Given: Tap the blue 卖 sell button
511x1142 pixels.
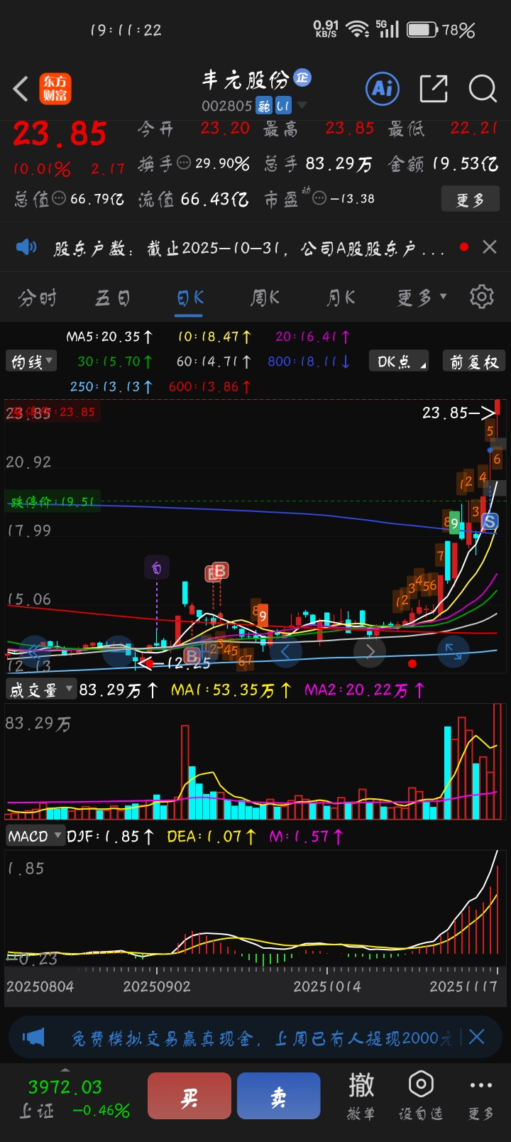Looking at the screenshot, I should [x=279, y=1096].
